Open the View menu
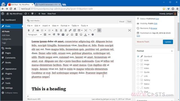This screenshot has height=101, width=180. (x=55, y=26)
